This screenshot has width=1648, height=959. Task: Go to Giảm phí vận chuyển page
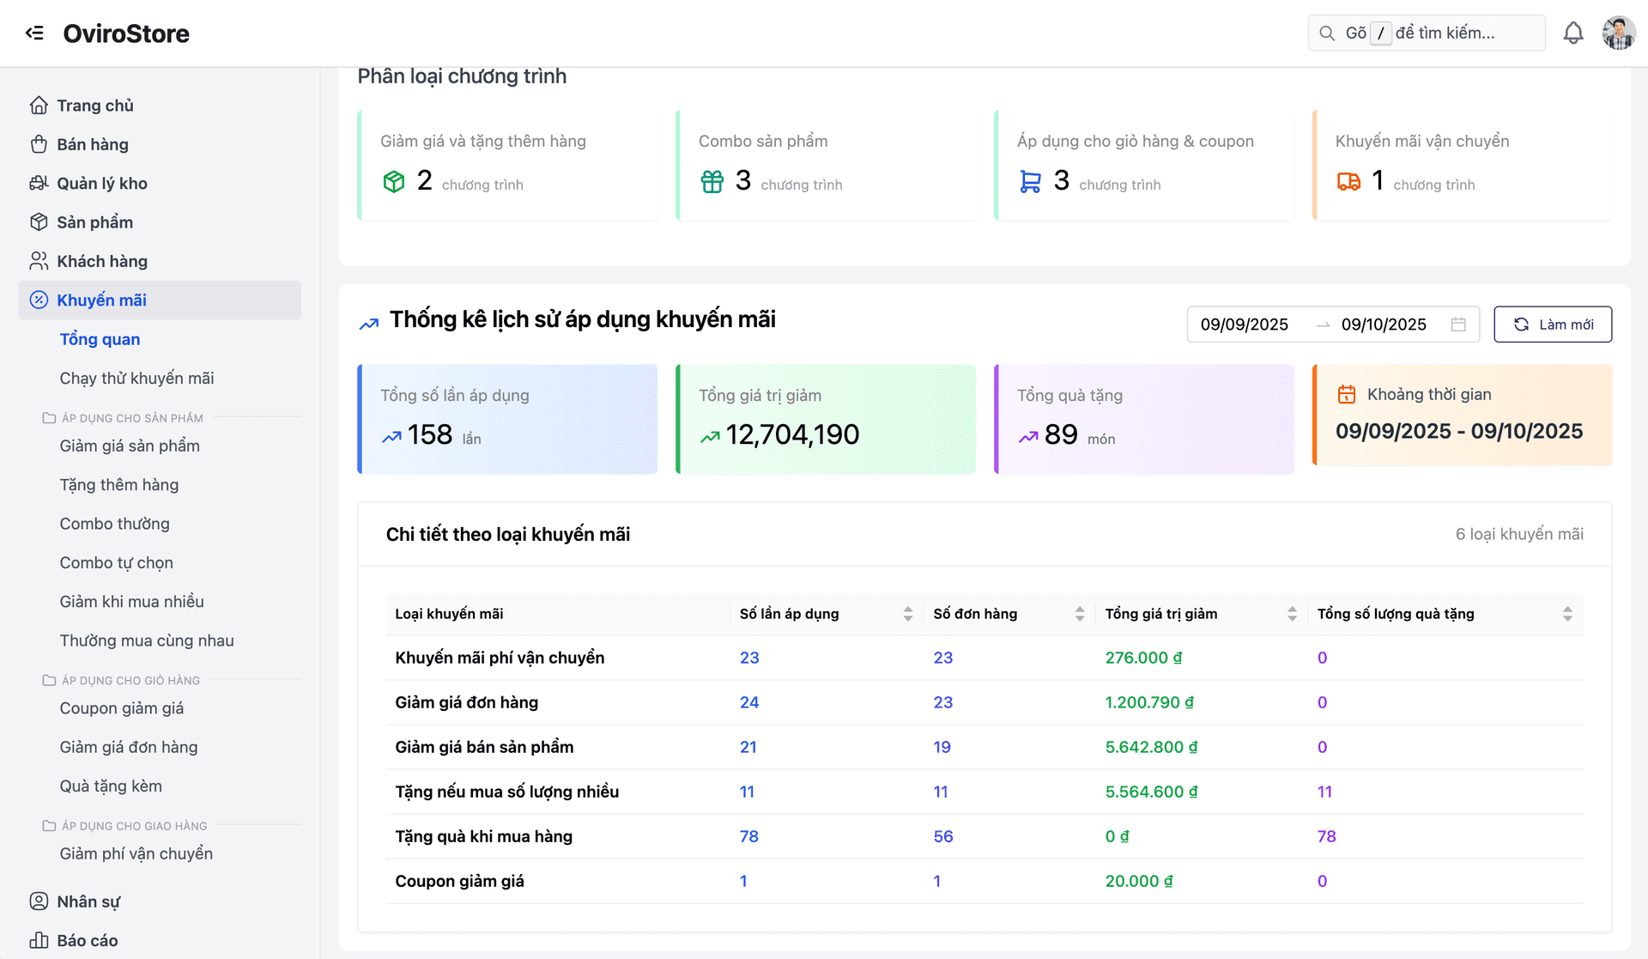[136, 853]
